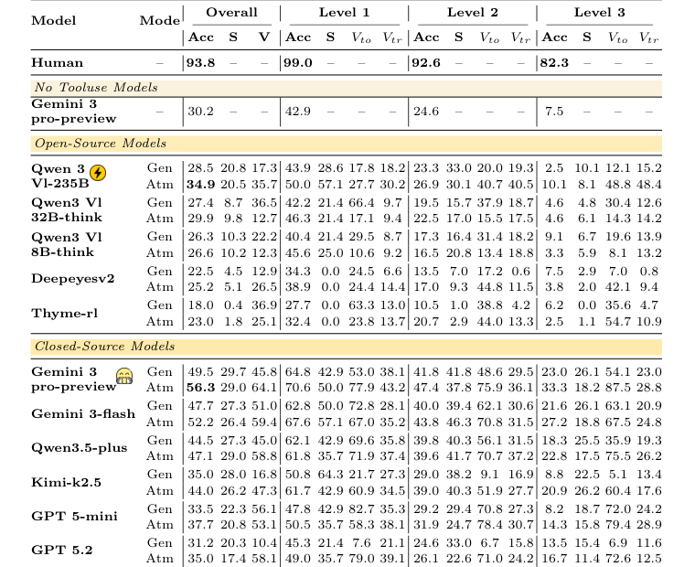
Task: Click the Kimi-k2.5 model name
Action: [x=67, y=482]
